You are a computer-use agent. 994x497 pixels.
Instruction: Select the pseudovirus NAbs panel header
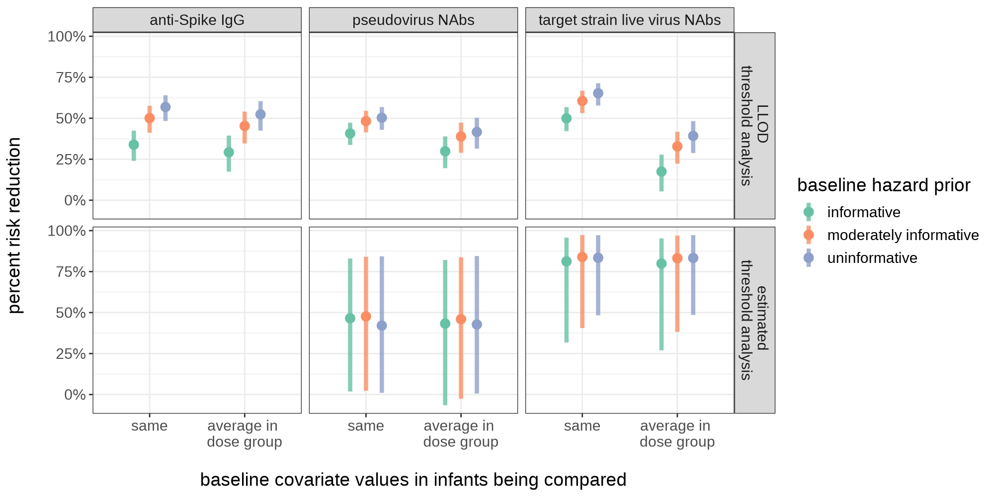coord(413,20)
